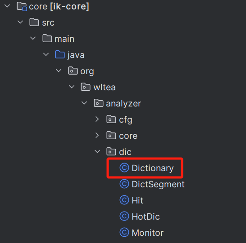Click the Hit class icon
The height and width of the screenshot is (243, 246).
point(124,200)
